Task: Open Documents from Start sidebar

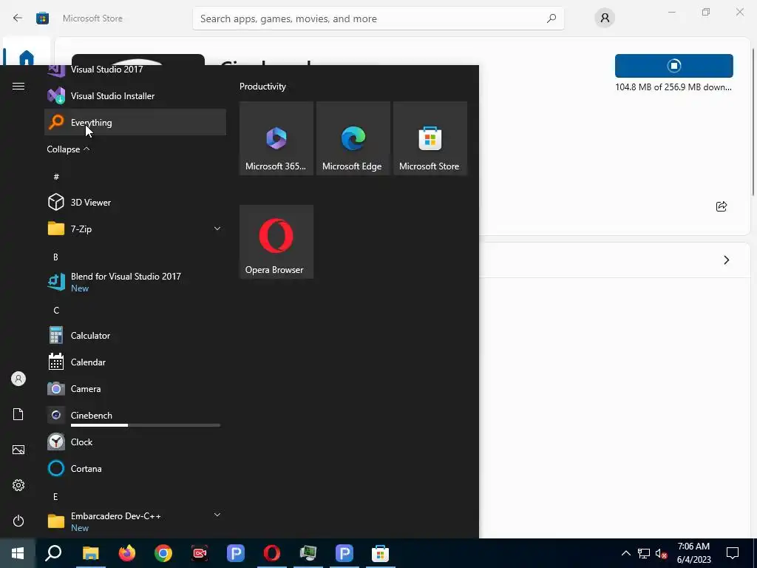Action: [x=18, y=414]
